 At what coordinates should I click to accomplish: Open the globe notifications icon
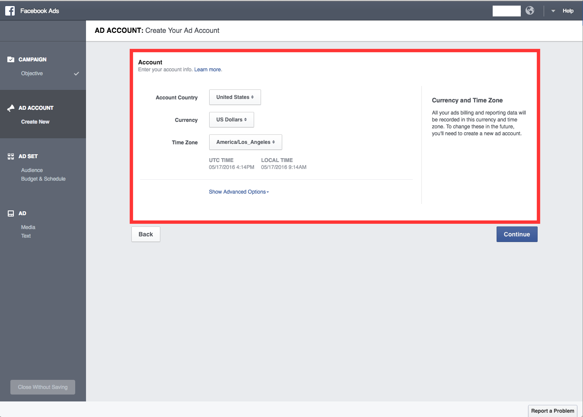pos(530,10)
